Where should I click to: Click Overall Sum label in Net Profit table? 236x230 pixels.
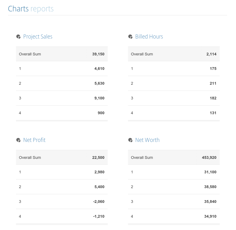pos(30,158)
